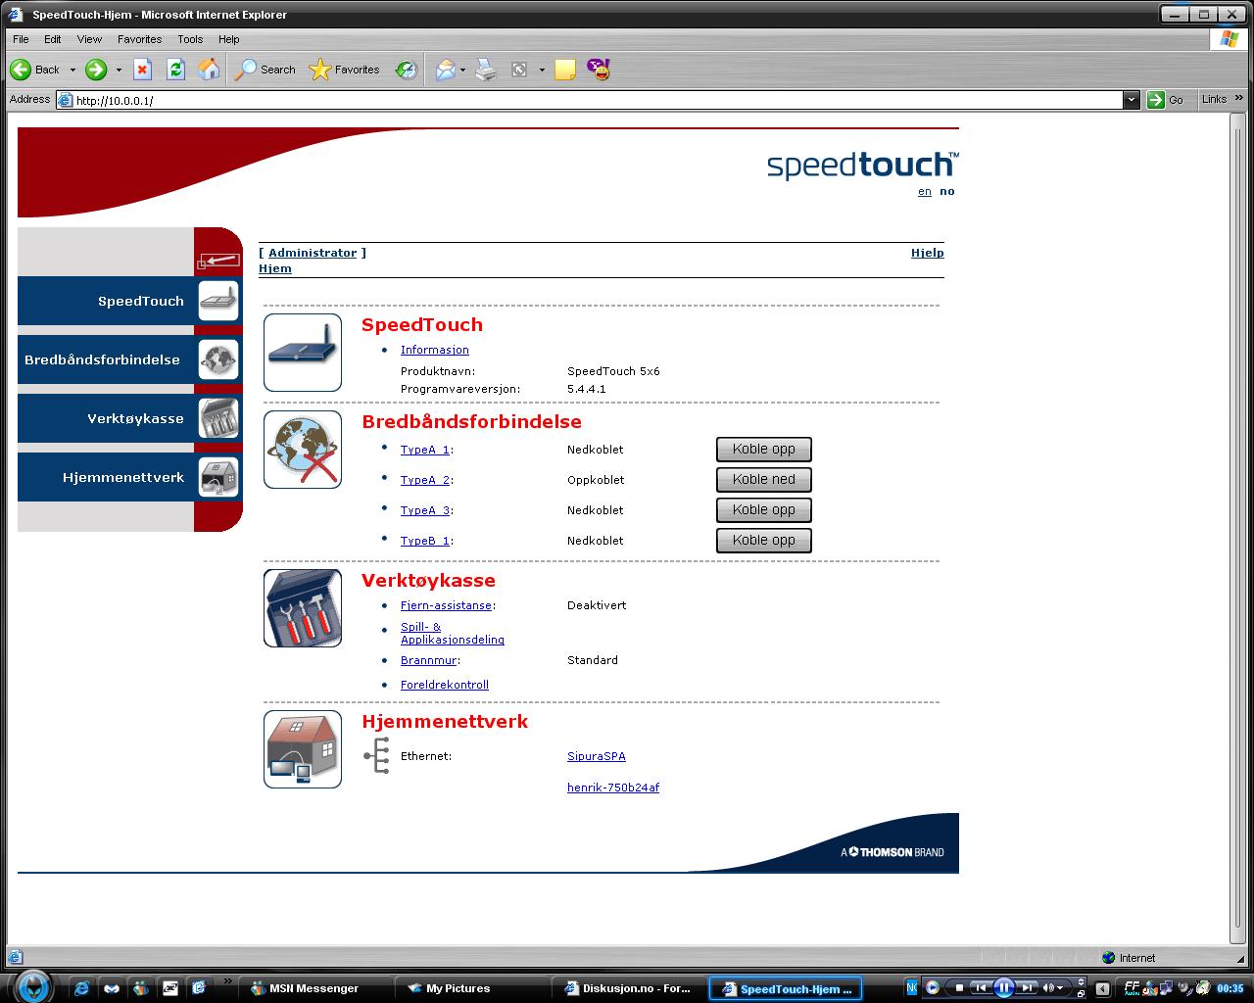
Task: Click Koble opp button for TypeA_3
Action: pyautogui.click(x=764, y=510)
